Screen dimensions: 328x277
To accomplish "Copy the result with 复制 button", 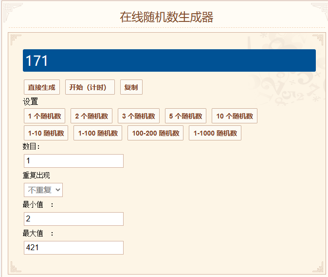I will point(131,87).
